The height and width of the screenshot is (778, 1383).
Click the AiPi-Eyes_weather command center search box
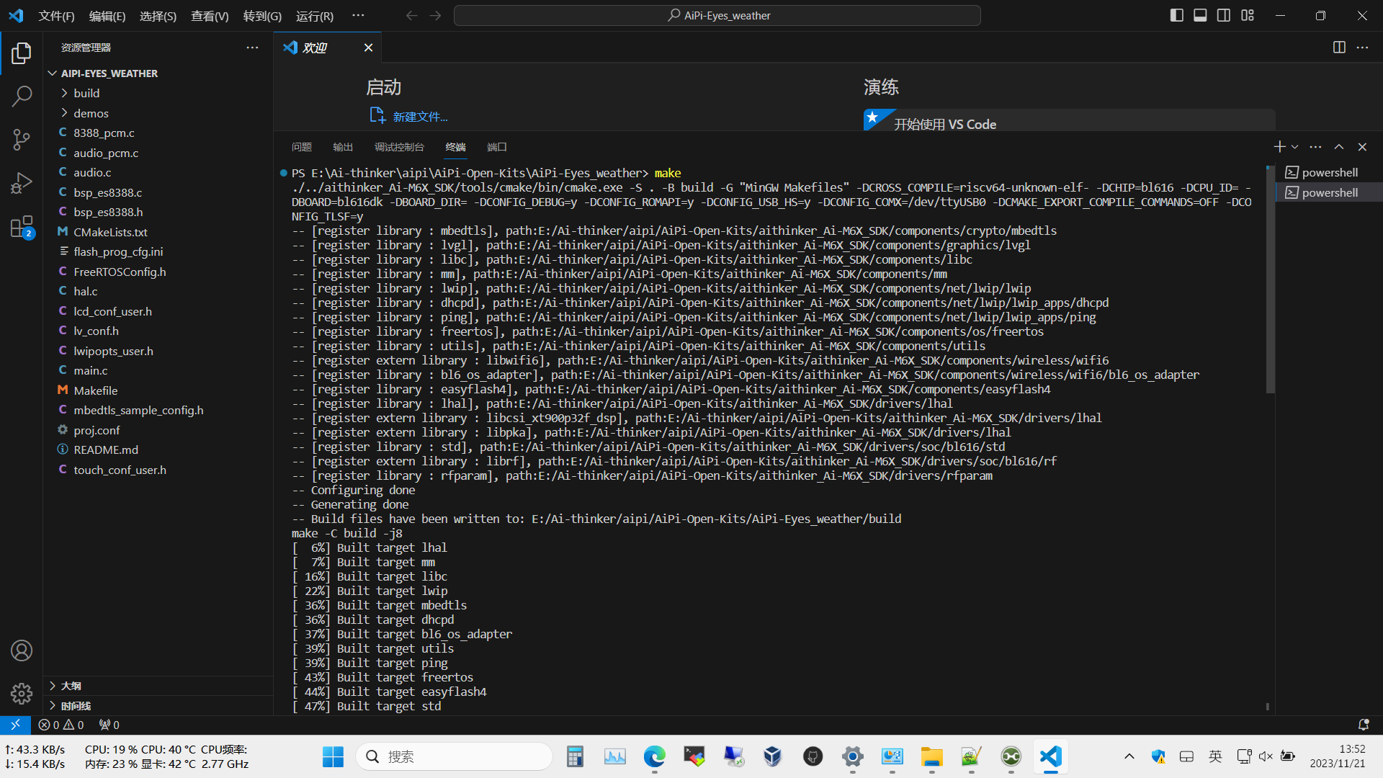point(717,15)
